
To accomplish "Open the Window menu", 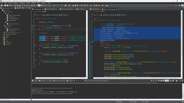I will coord(43,3).
